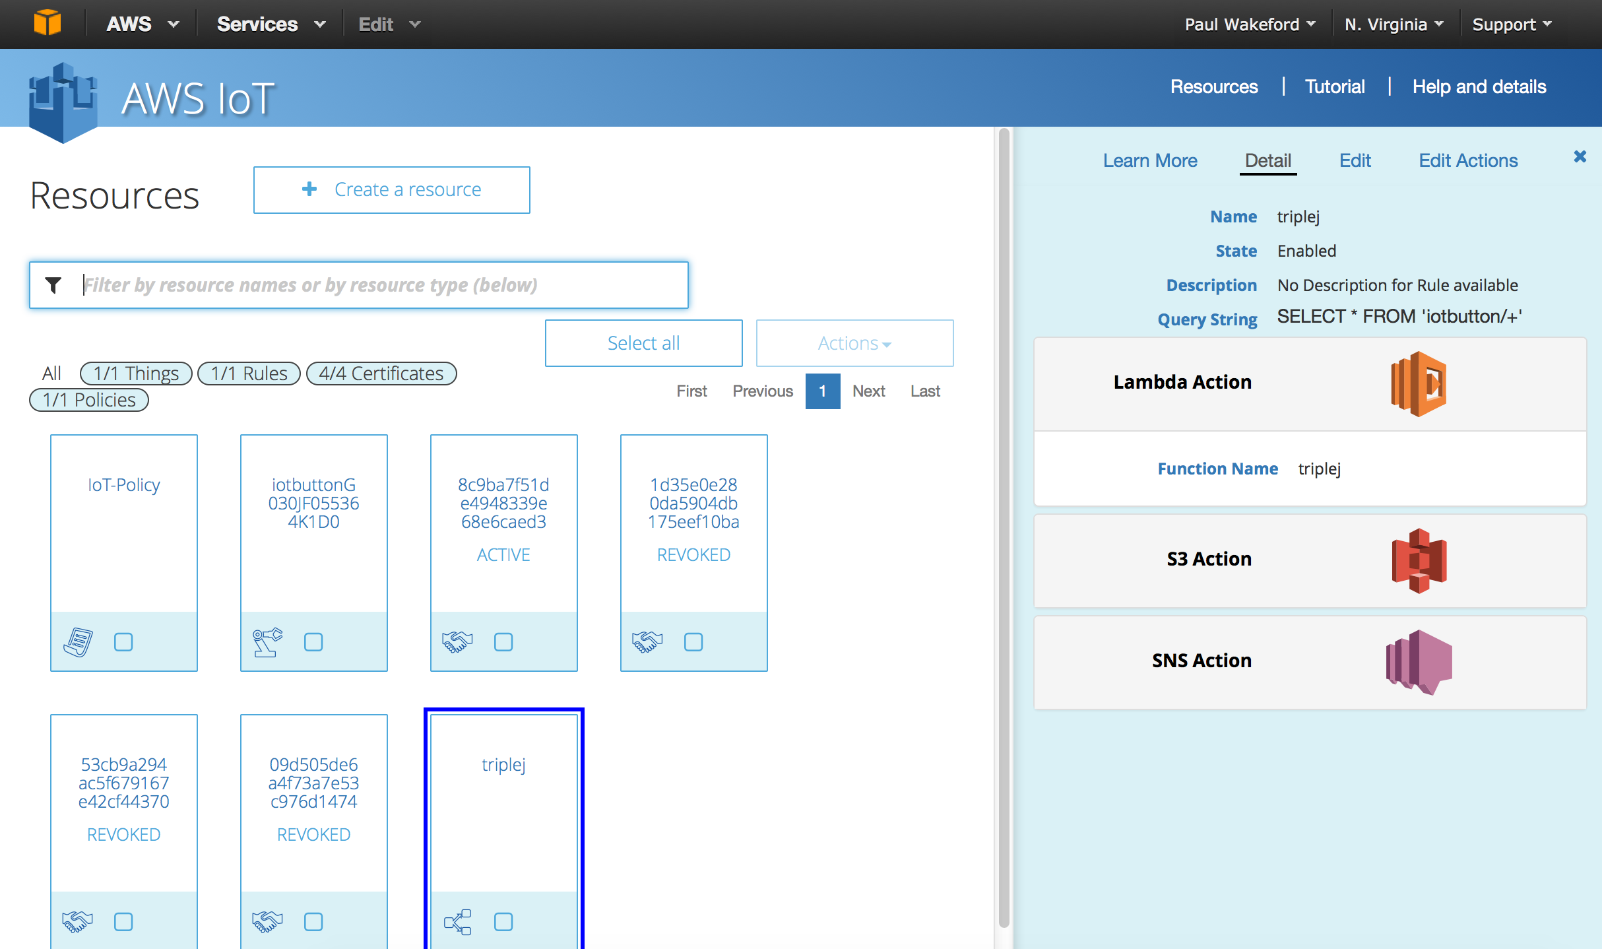Viewport: 1602px width, 949px height.
Task: Click the Select all button
Action: click(x=643, y=343)
